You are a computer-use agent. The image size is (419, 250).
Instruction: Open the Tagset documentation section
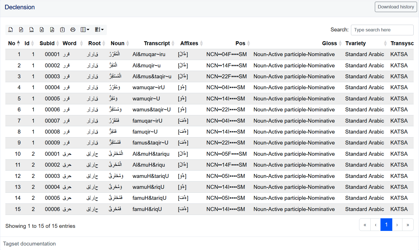[30, 244]
